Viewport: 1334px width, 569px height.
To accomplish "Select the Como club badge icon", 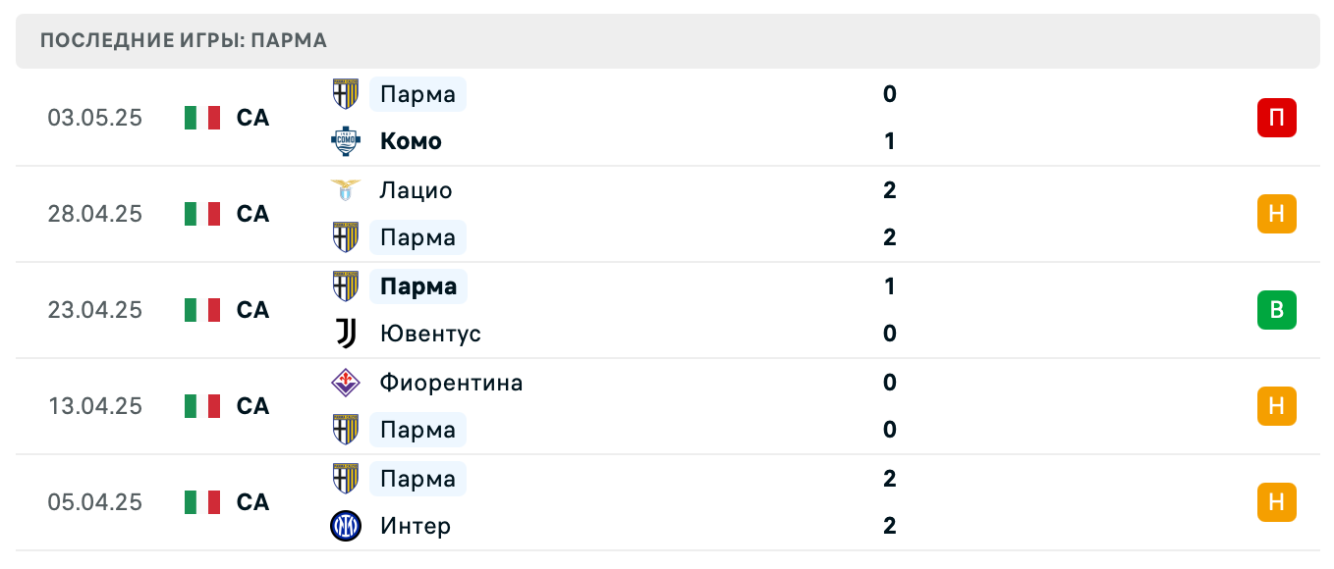I will click(x=345, y=140).
